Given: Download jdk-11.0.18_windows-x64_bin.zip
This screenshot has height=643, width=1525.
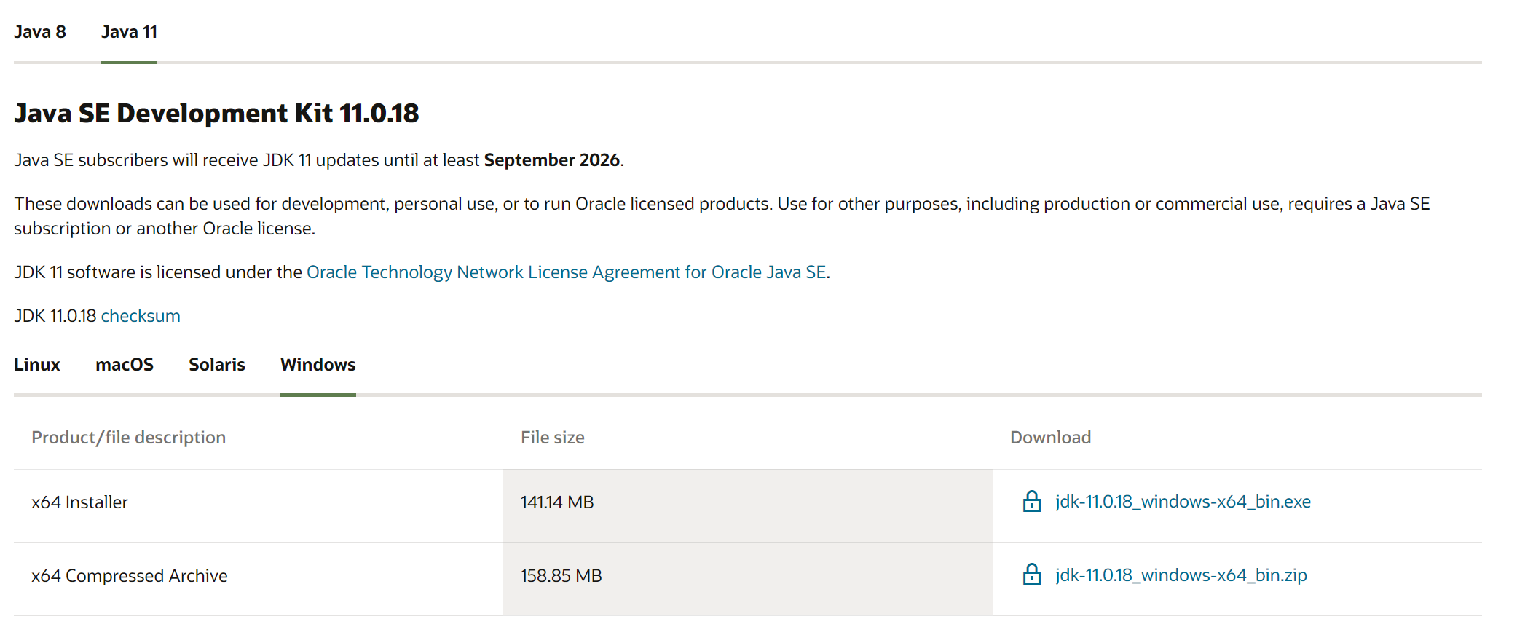Looking at the screenshot, I should pos(1181,575).
